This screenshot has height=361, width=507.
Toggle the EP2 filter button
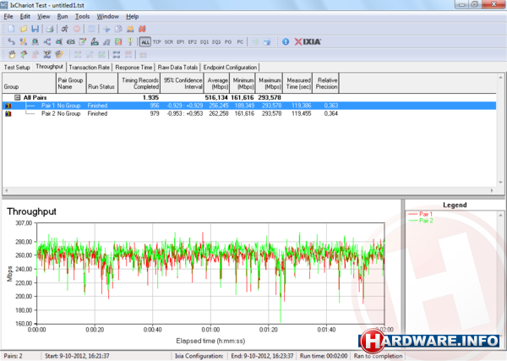[193, 41]
